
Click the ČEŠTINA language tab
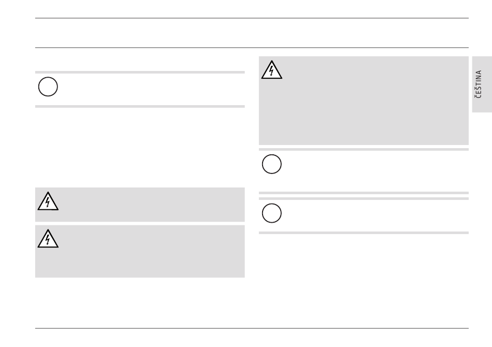pyautogui.click(x=482, y=84)
